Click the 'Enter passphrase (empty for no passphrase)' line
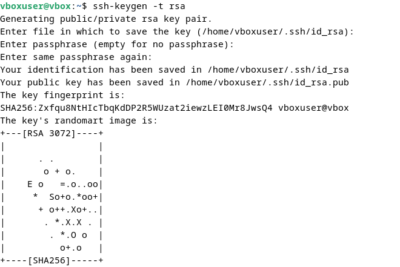This screenshot has height=267, width=400. [x=117, y=45]
